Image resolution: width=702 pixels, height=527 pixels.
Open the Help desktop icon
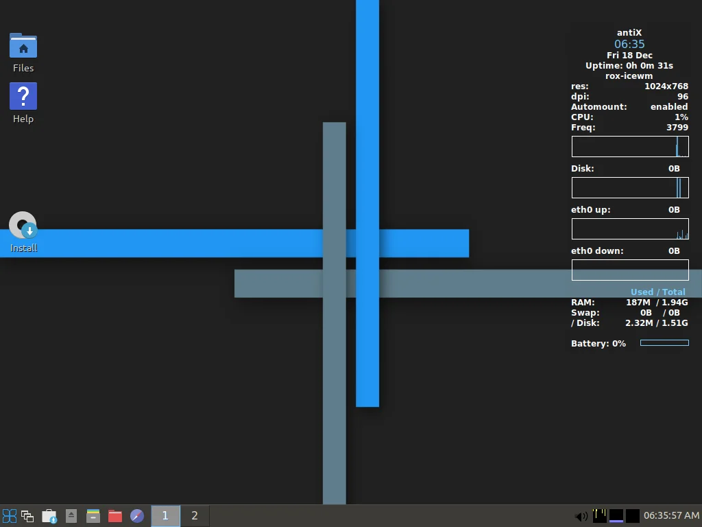23,97
